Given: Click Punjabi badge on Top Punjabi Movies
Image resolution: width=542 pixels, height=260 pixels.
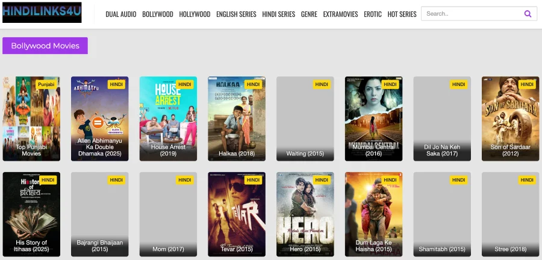Looking at the screenshot, I should point(46,85).
